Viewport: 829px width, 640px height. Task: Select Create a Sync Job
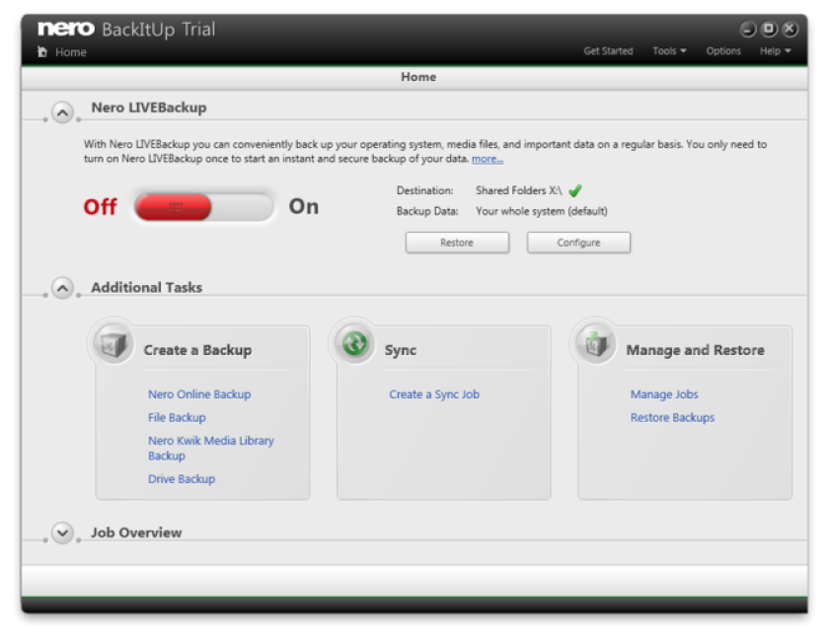pos(434,394)
